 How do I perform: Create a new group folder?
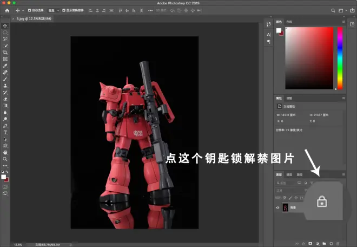324,244
